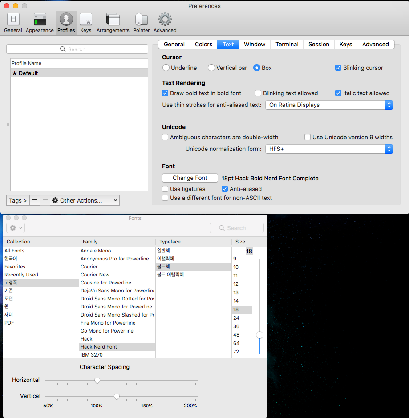Toggle Ambiguous characters are double-width
This screenshot has width=409, height=418.
point(166,138)
